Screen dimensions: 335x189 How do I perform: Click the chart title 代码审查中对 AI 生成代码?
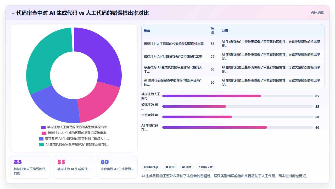click(82, 13)
